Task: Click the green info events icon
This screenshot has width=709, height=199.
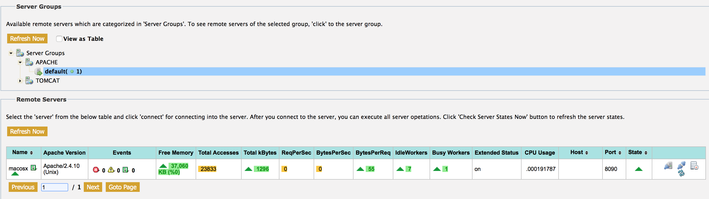Action: (125, 170)
